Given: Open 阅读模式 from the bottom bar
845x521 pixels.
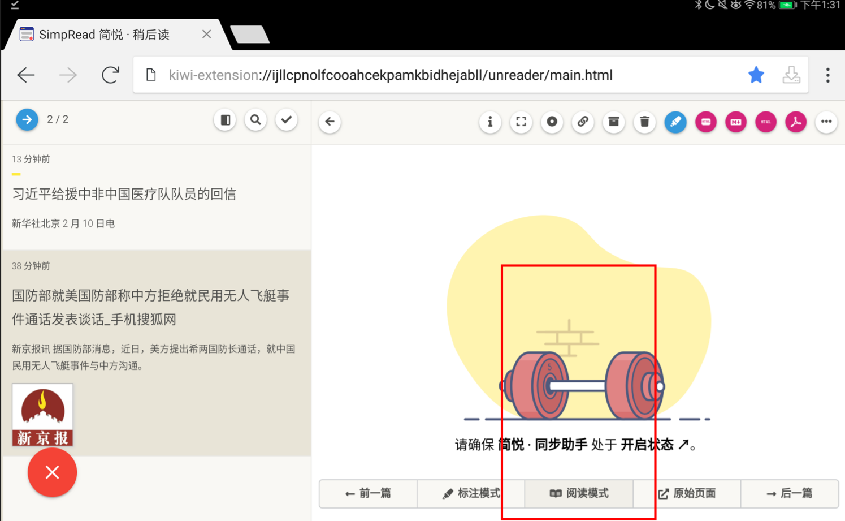Looking at the screenshot, I should 579,493.
